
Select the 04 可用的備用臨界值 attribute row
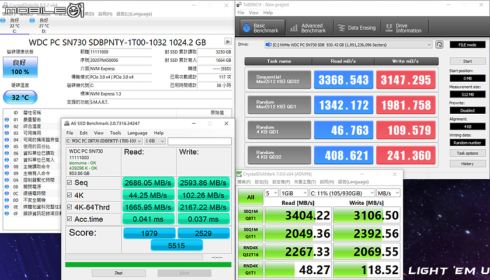[x=33, y=140]
